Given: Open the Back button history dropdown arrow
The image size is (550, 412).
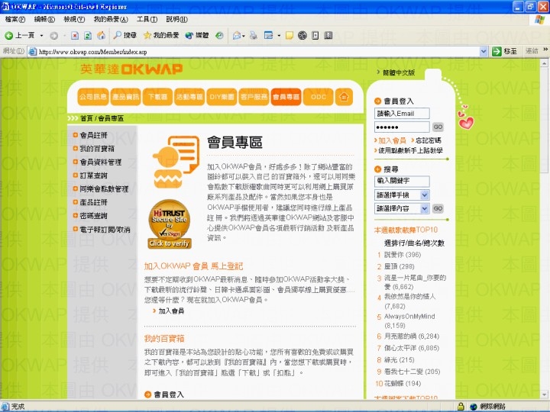Looking at the screenshot, I should pyautogui.click(x=41, y=35).
